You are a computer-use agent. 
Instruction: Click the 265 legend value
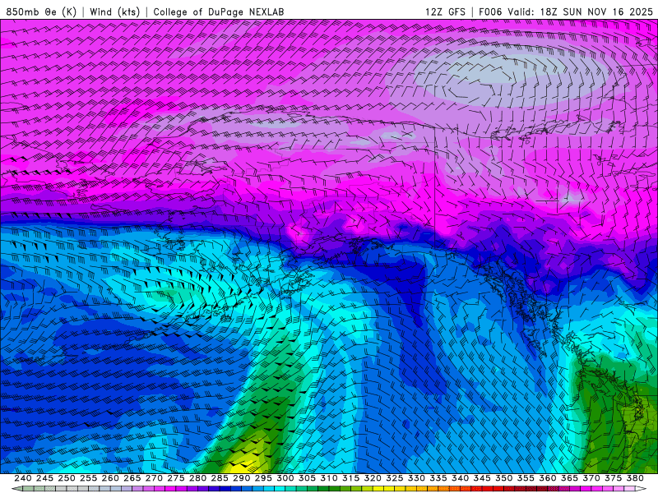tap(132, 478)
